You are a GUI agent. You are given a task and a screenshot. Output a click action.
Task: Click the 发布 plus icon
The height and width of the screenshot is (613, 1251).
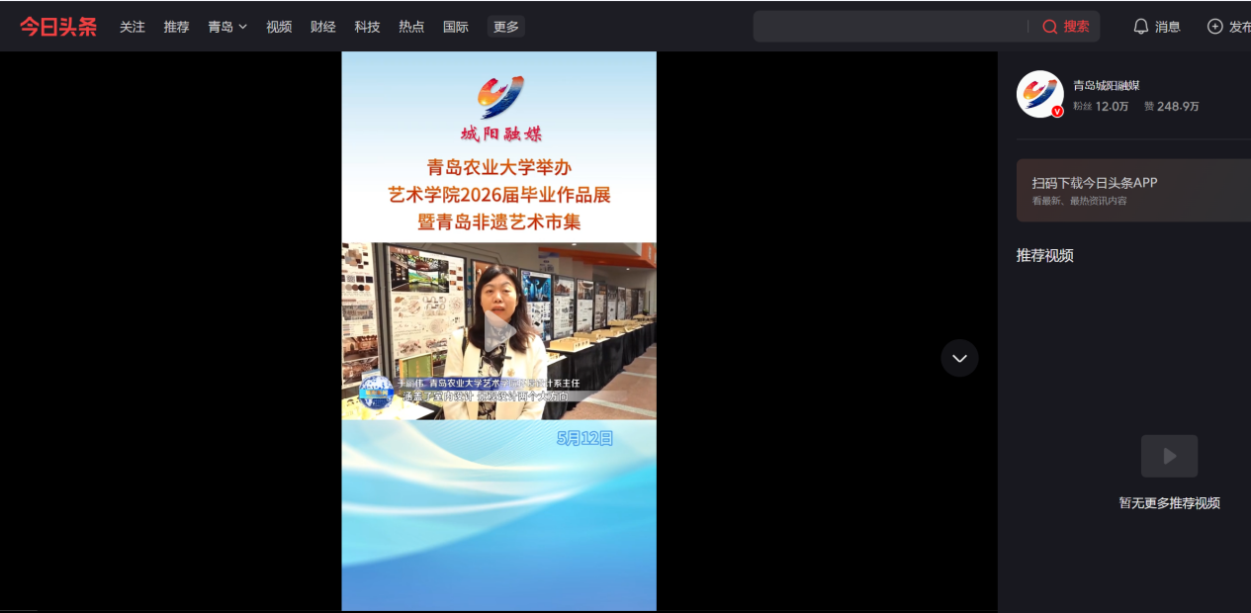tap(1215, 27)
